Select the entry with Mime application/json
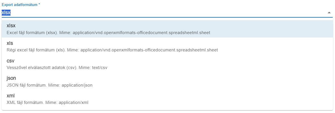The image size is (335, 113). tap(167, 81)
